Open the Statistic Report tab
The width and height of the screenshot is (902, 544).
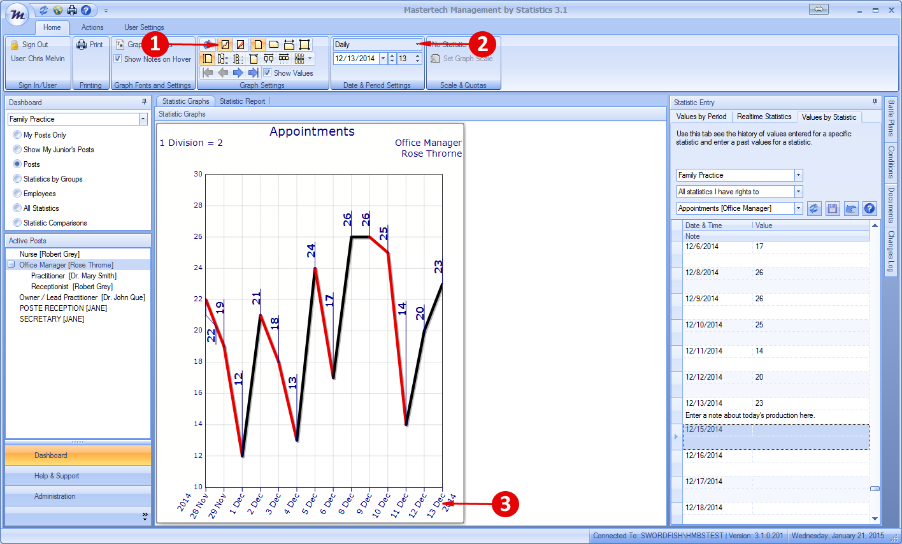(x=243, y=101)
